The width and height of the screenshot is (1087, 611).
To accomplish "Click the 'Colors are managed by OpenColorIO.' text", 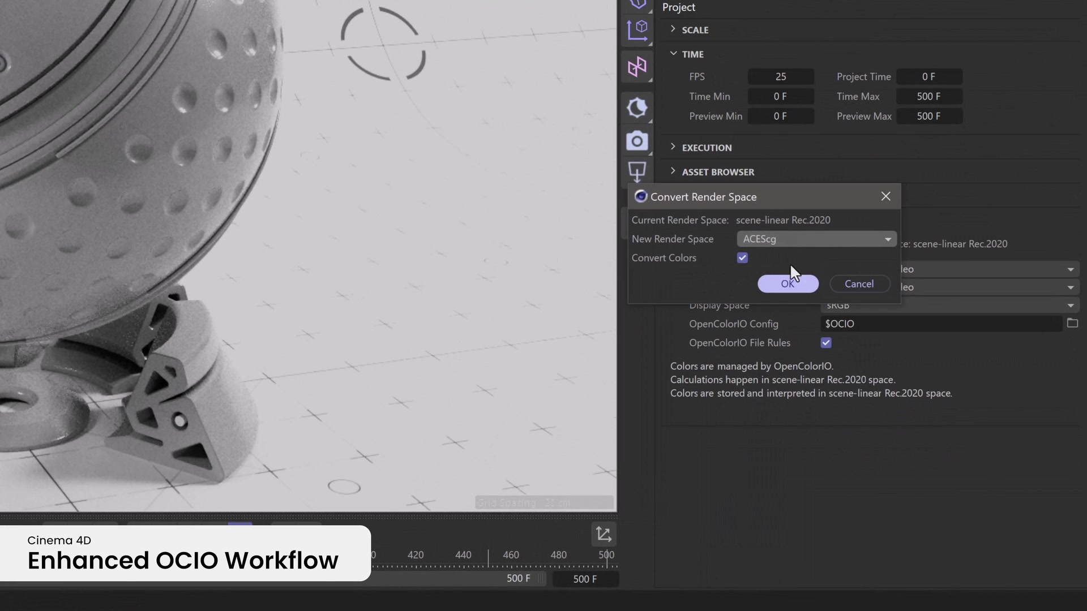I will click(752, 366).
